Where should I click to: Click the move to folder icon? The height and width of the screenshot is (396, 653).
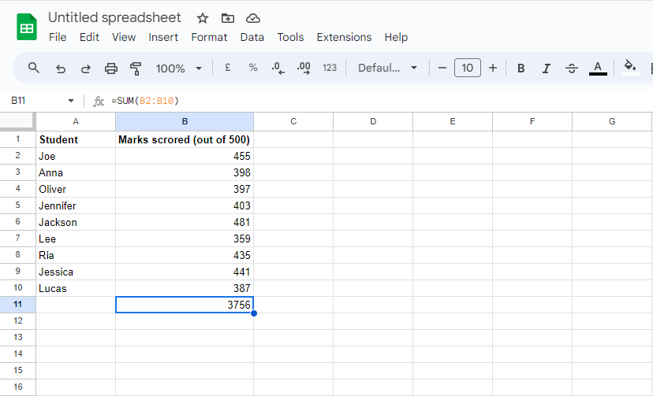pyautogui.click(x=227, y=18)
